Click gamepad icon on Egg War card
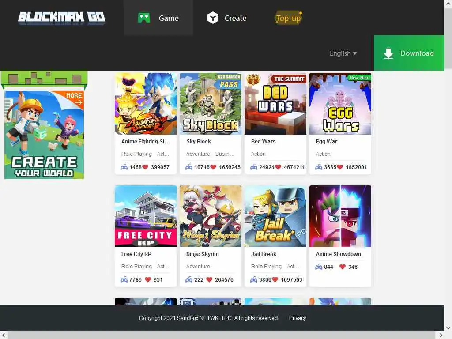 pos(319,167)
